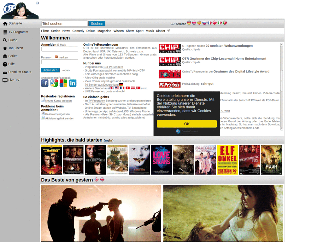This screenshot has height=242, width=323.
Task: Open the Neues Konto anlegen link
Action: coord(58,101)
